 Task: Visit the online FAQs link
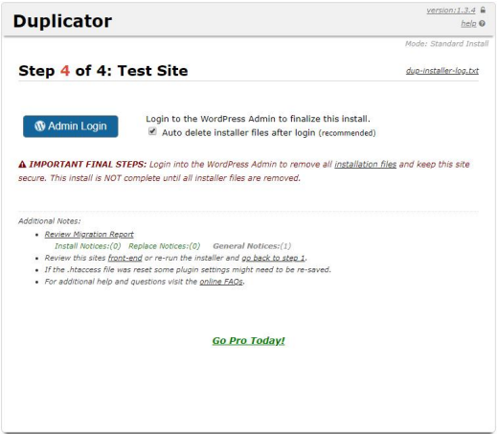pos(221,282)
